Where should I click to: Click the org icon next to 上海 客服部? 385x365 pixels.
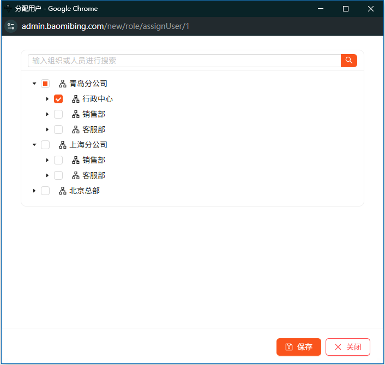click(76, 175)
